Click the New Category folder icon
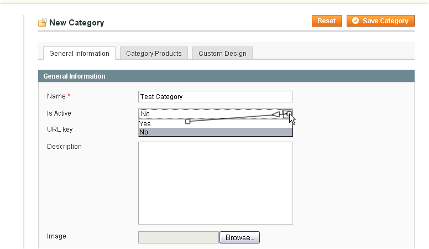This screenshot has height=249, width=429. click(42, 23)
